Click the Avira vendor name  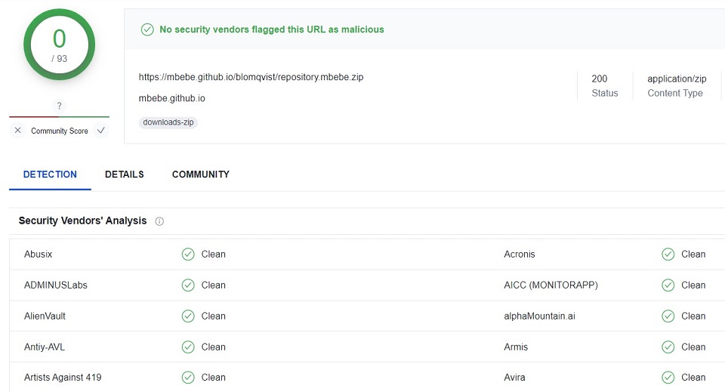tap(514, 378)
